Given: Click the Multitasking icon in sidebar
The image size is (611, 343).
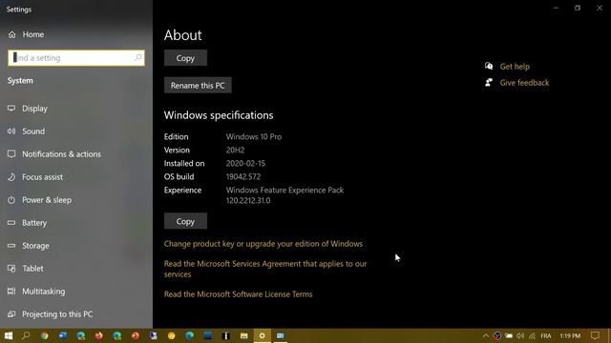Looking at the screenshot, I should (11, 292).
